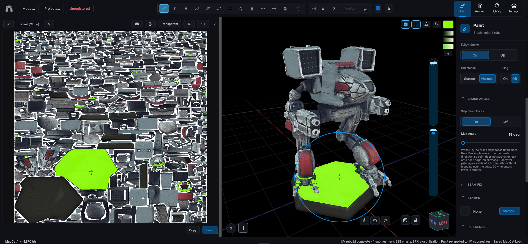Select the stamp tool

pos(252,9)
